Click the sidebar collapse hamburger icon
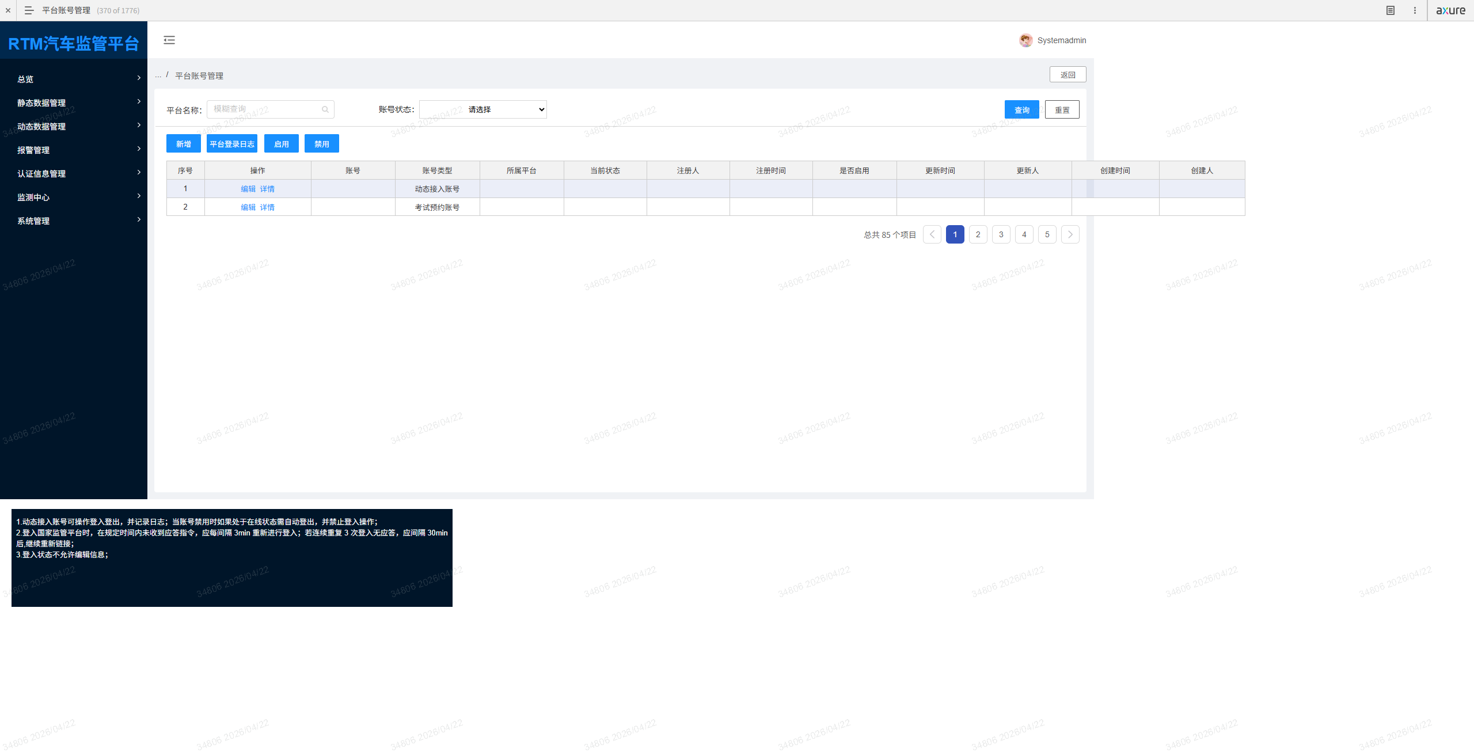Viewport: 1474px width, 756px height. [x=169, y=40]
